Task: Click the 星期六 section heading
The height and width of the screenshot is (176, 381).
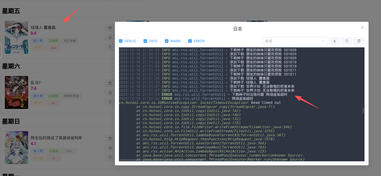Action: pyautogui.click(x=11, y=66)
